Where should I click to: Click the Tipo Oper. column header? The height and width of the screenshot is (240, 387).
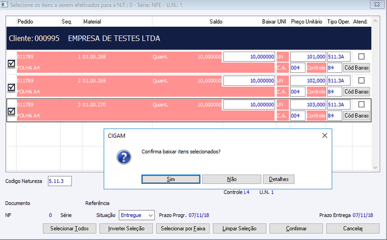point(339,22)
